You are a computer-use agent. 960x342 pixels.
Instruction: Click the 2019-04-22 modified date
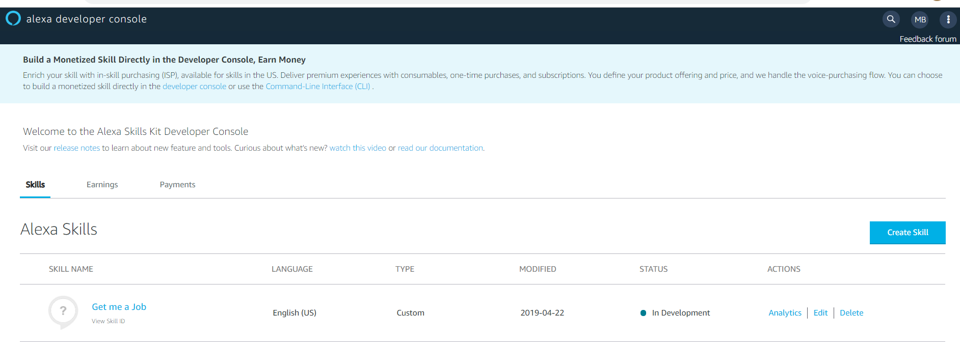tap(542, 313)
